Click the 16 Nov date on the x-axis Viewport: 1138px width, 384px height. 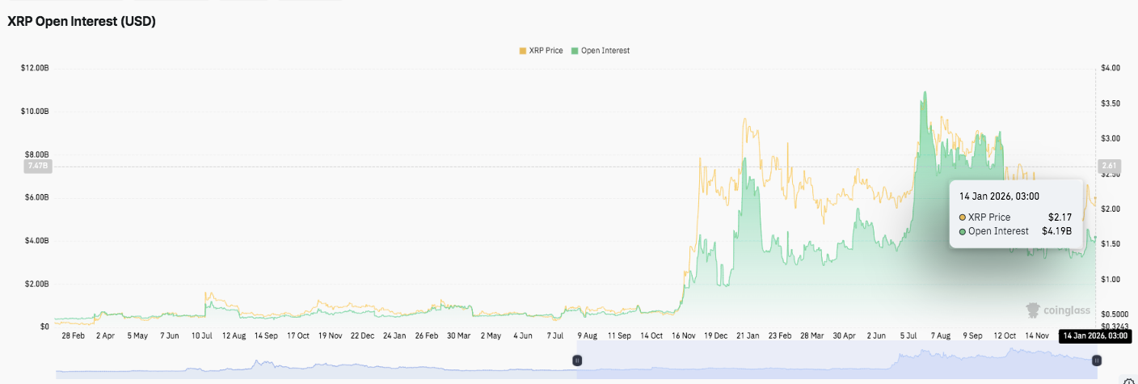click(x=685, y=335)
